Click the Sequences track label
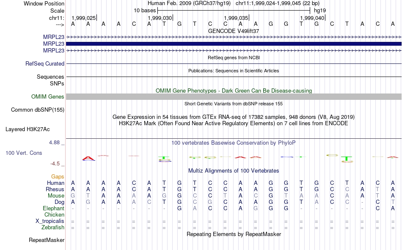The image size is (402, 250). (50, 77)
